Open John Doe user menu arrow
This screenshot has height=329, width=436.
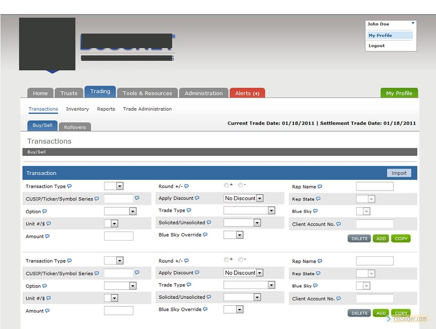click(x=413, y=23)
